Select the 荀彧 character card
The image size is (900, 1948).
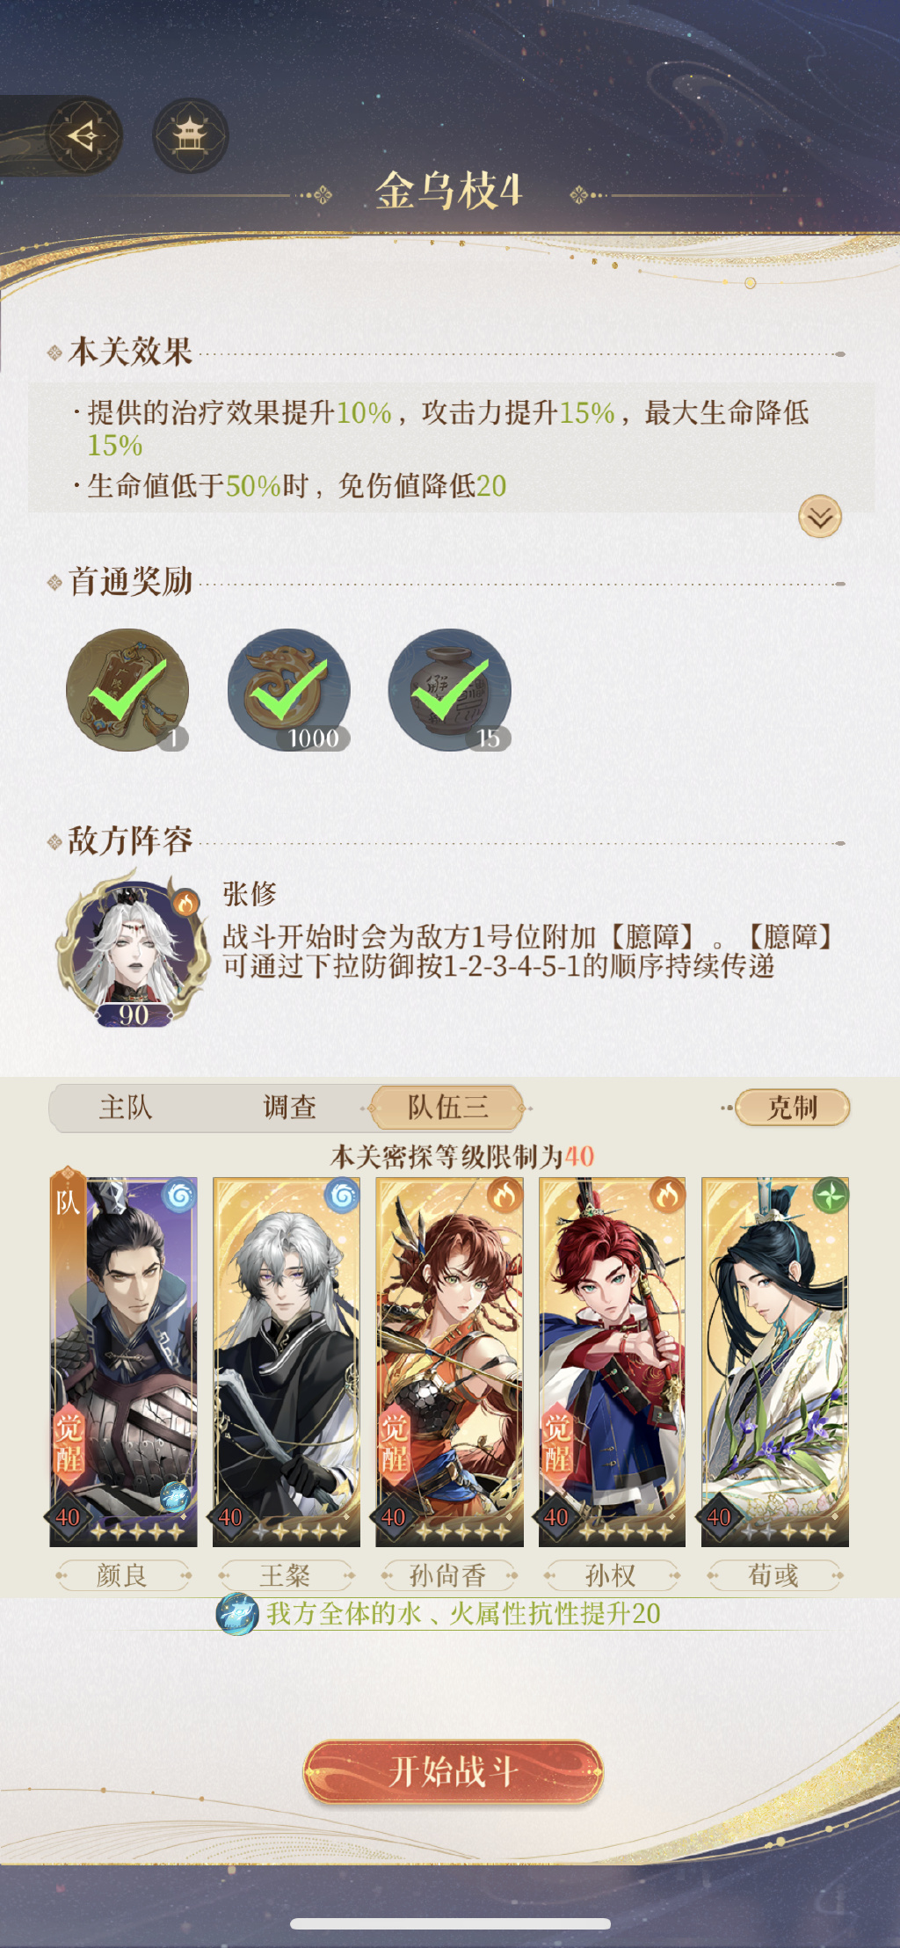(775, 1362)
